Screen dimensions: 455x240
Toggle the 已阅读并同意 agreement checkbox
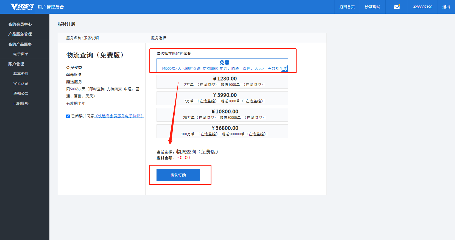(x=68, y=116)
